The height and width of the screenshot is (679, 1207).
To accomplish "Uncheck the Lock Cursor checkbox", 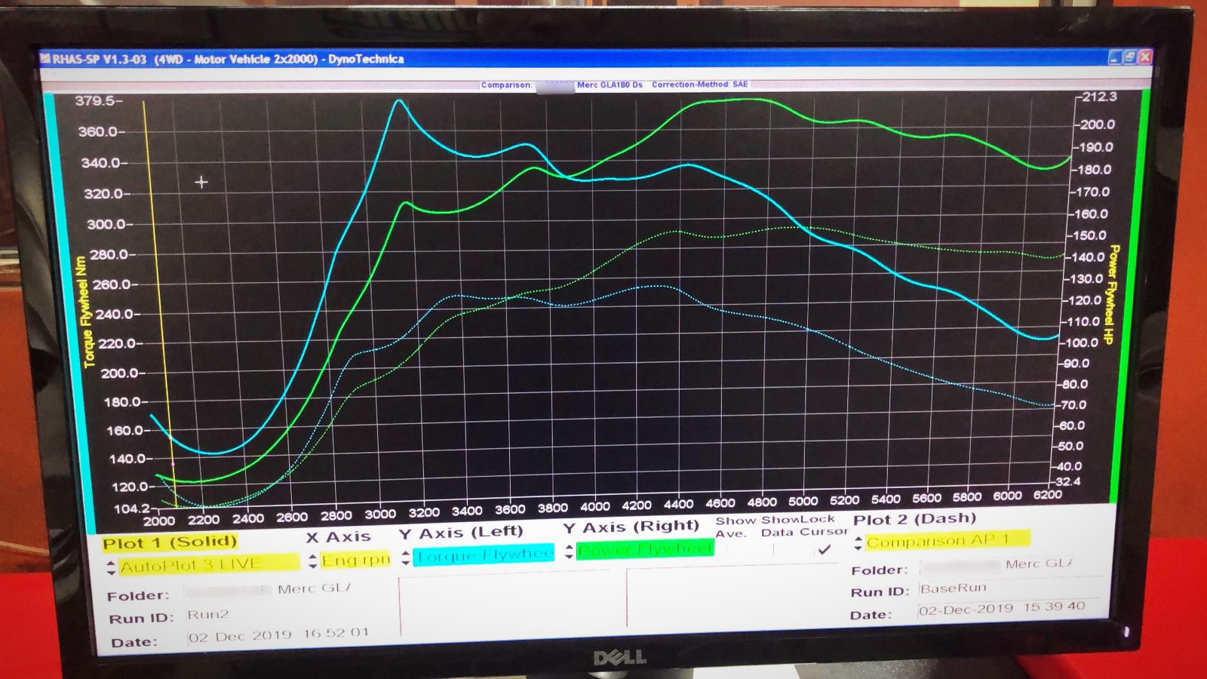I will 824,550.
